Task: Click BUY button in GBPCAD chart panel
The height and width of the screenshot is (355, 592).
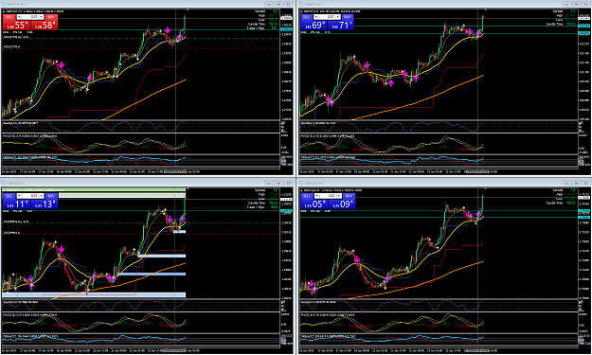Action: click(x=349, y=196)
